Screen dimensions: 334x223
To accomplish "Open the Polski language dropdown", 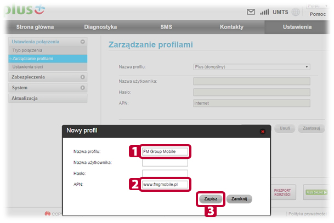I will pyautogui.click(x=318, y=6).
